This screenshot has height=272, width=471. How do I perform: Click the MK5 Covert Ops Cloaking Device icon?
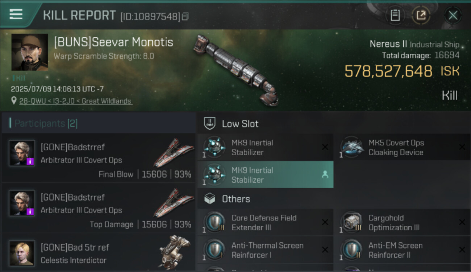pos(351,147)
